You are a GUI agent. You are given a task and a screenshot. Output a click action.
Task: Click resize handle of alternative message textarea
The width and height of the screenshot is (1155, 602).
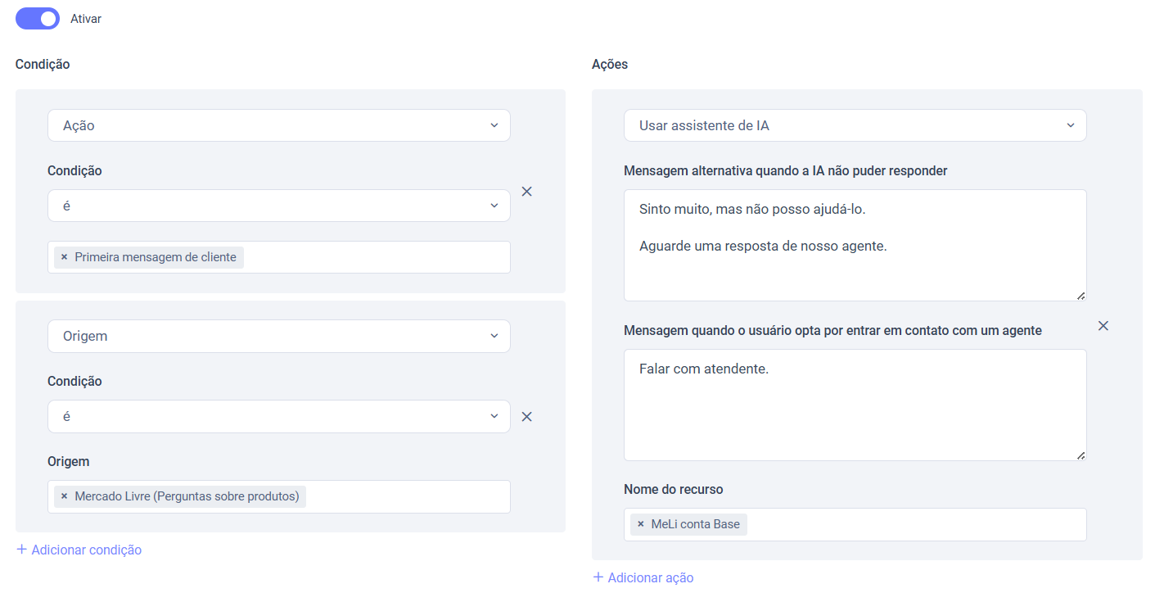pyautogui.click(x=1081, y=295)
